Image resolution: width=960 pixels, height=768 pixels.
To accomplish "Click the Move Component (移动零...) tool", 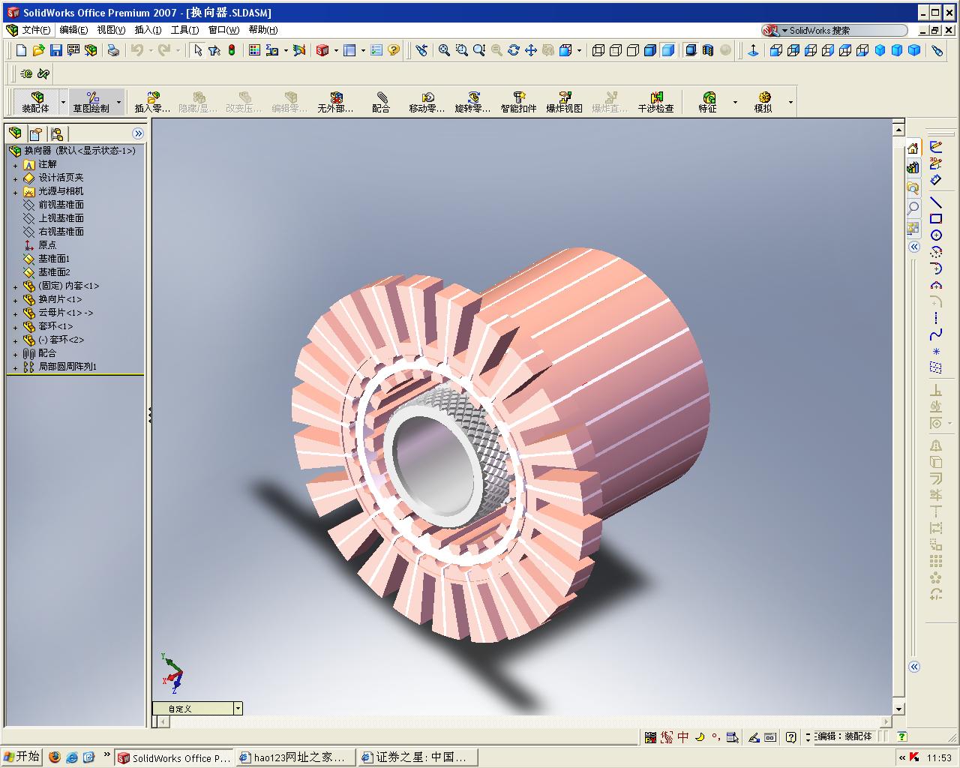I will coord(427,102).
